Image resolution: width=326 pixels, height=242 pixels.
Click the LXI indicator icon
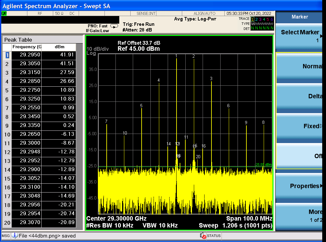coord(4,13)
